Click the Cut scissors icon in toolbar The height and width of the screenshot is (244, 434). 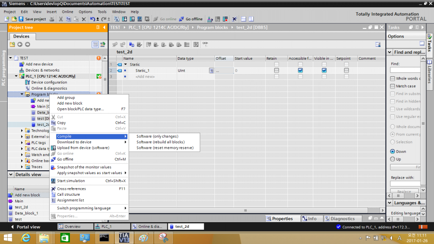(61, 19)
